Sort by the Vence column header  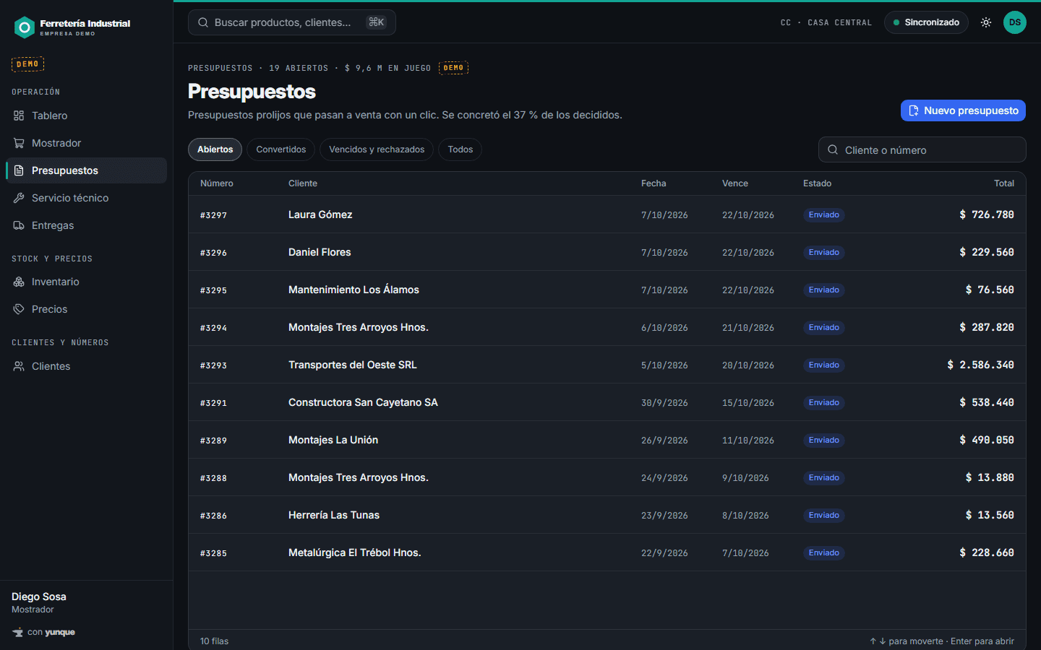point(735,183)
